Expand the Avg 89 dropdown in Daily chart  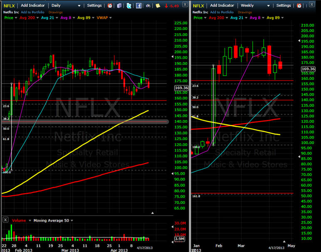tap(93, 18)
